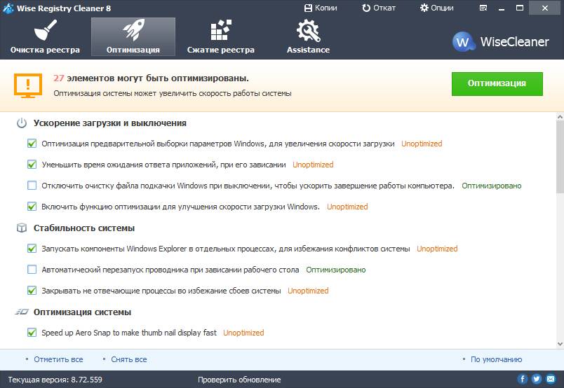Enable the disable pagefile clearing checkbox
564x388 pixels.
coord(32,186)
